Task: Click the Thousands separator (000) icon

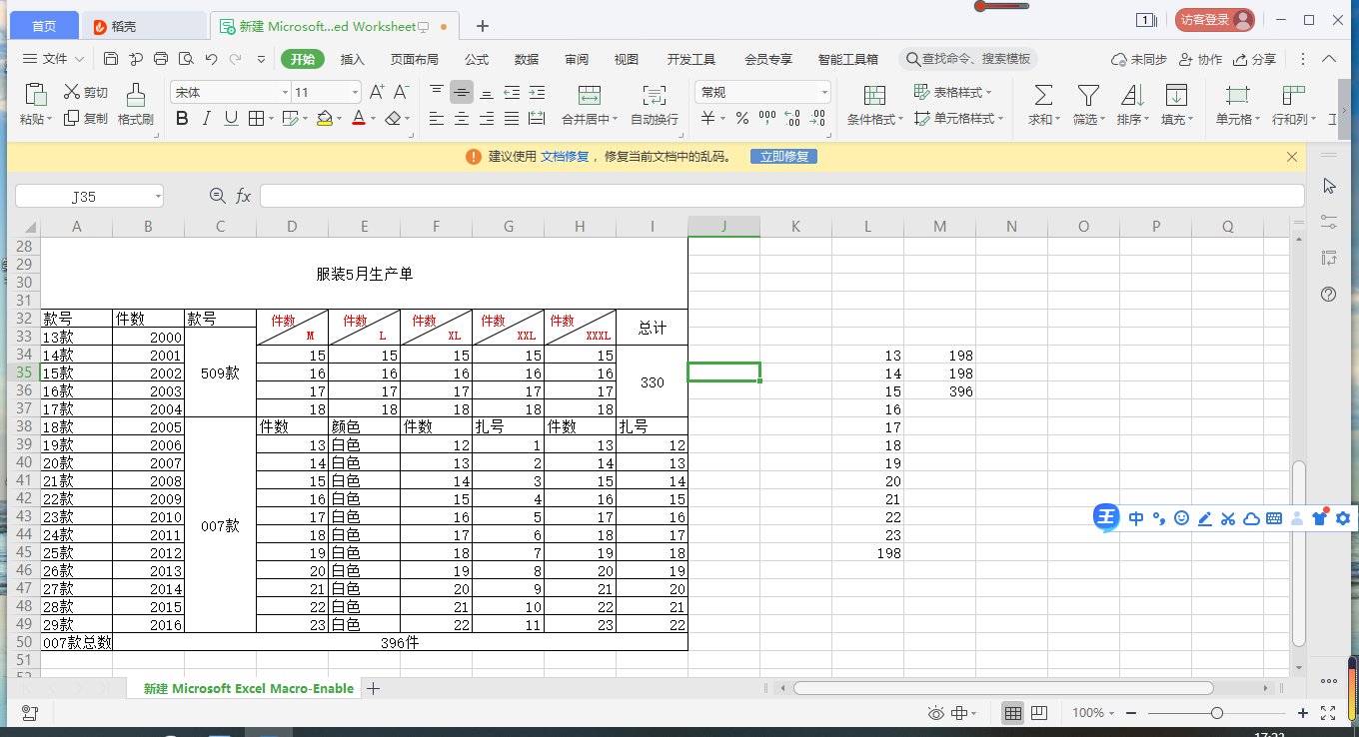Action: (x=767, y=119)
